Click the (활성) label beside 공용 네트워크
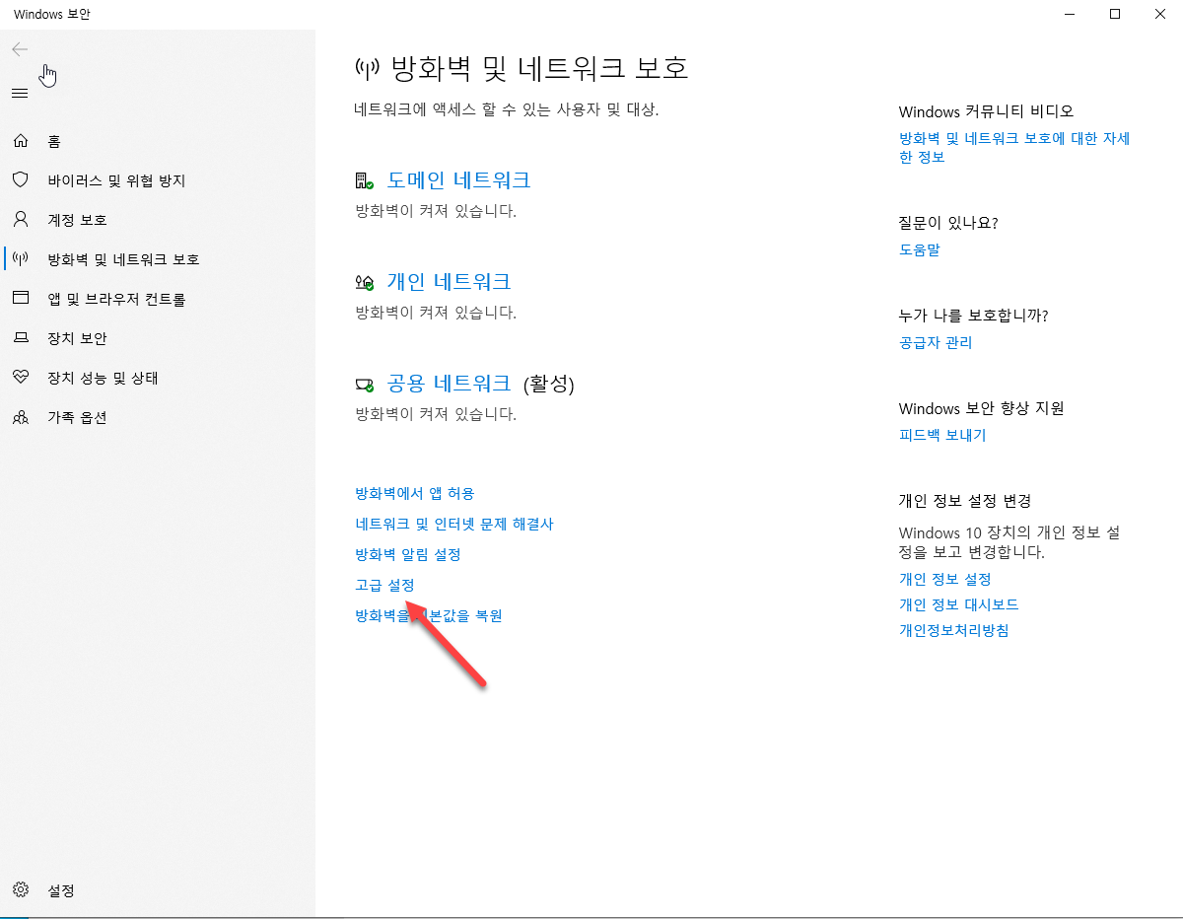Image resolution: width=1183 pixels, height=919 pixels. (549, 384)
